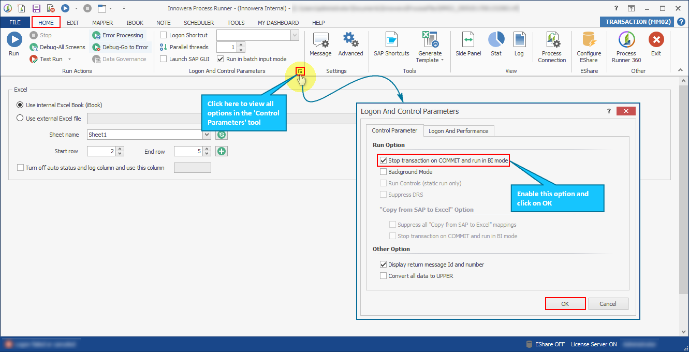Switch to the Logon And Performance tab
This screenshot has height=352, width=689.
point(459,131)
